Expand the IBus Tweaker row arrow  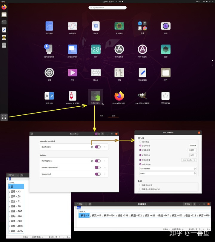pos(105,147)
